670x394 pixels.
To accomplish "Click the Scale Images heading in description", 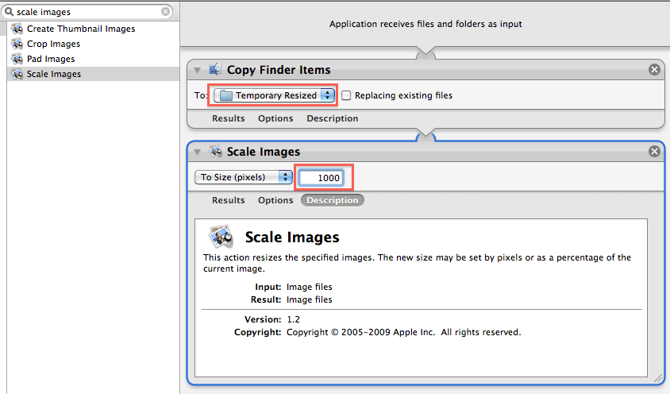I will click(292, 237).
